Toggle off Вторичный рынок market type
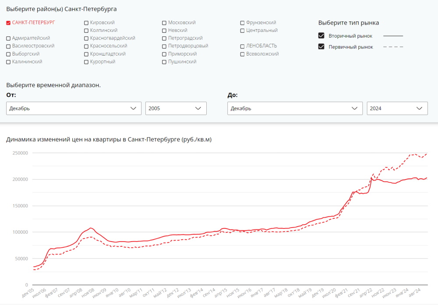Image resolution: width=438 pixels, height=305 pixels. [x=321, y=36]
